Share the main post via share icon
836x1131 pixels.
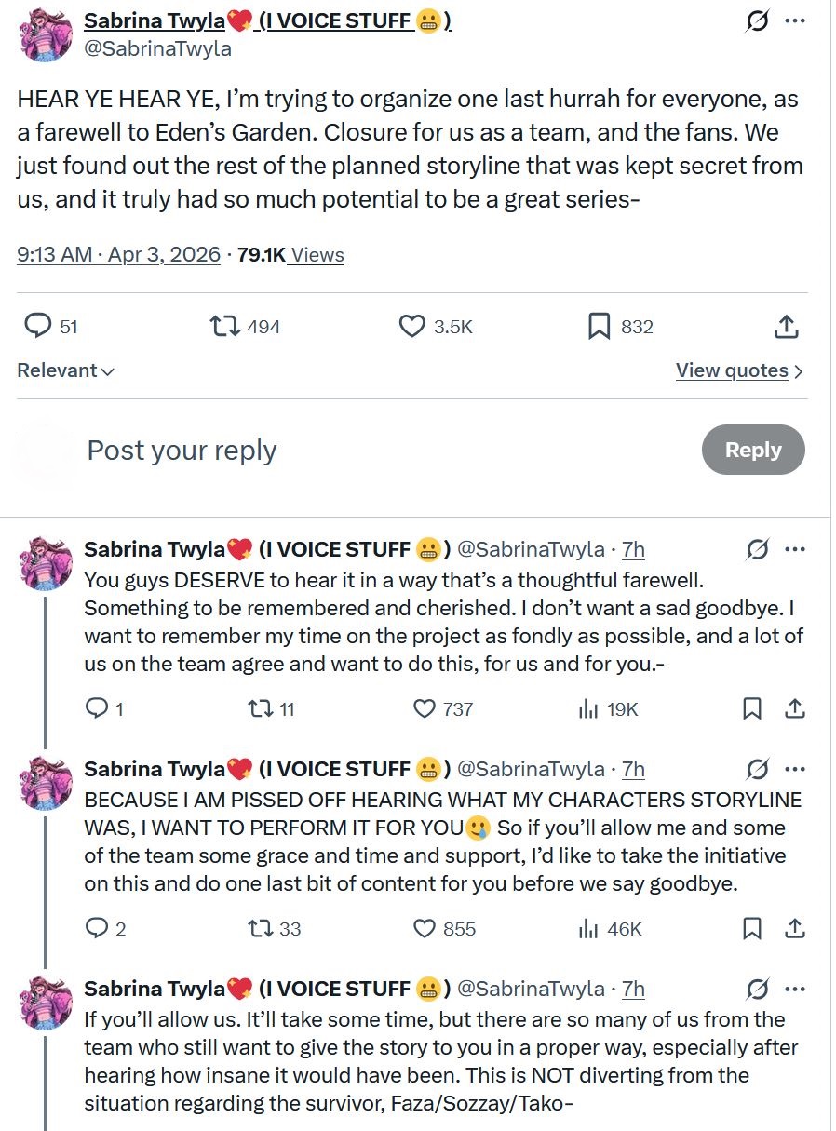[786, 326]
